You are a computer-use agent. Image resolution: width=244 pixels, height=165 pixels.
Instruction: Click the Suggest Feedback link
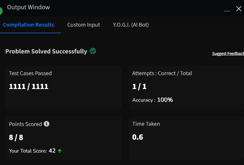pyautogui.click(x=228, y=53)
